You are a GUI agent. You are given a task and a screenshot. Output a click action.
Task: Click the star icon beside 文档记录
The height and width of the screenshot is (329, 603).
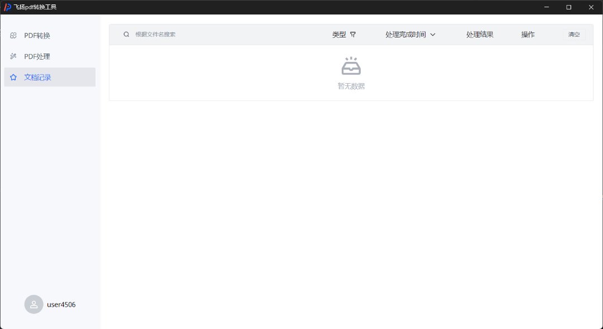click(13, 78)
